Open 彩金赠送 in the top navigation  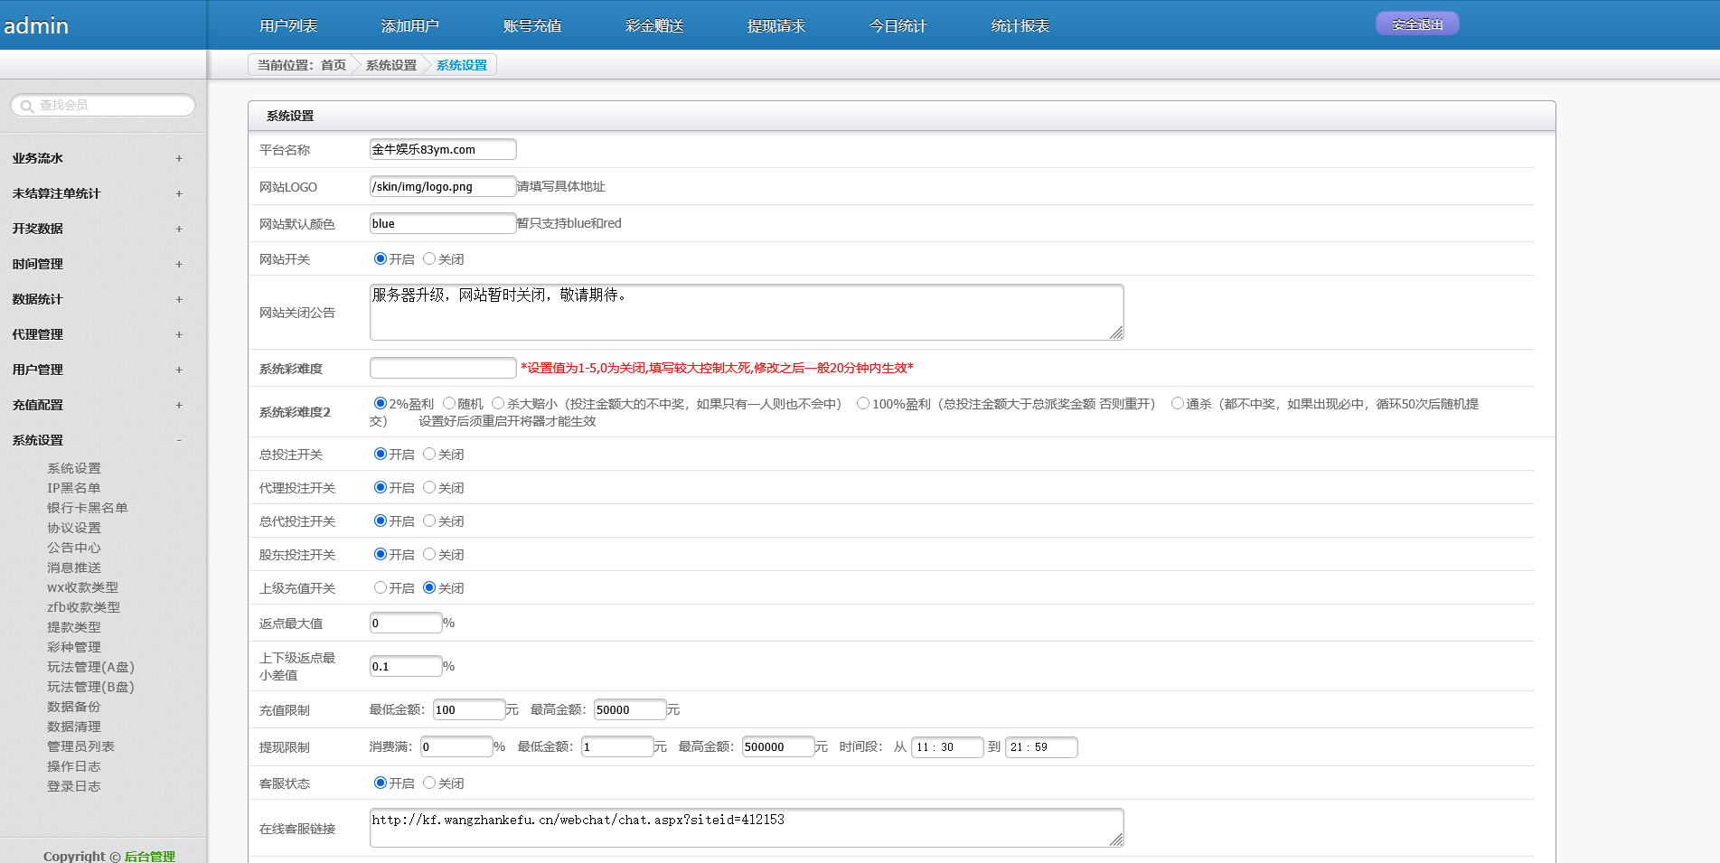pos(654,25)
